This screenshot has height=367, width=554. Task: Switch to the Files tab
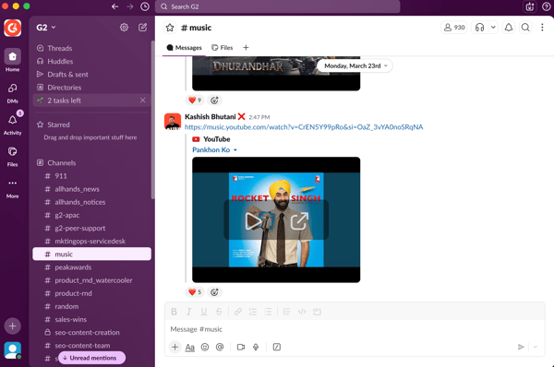coord(223,48)
